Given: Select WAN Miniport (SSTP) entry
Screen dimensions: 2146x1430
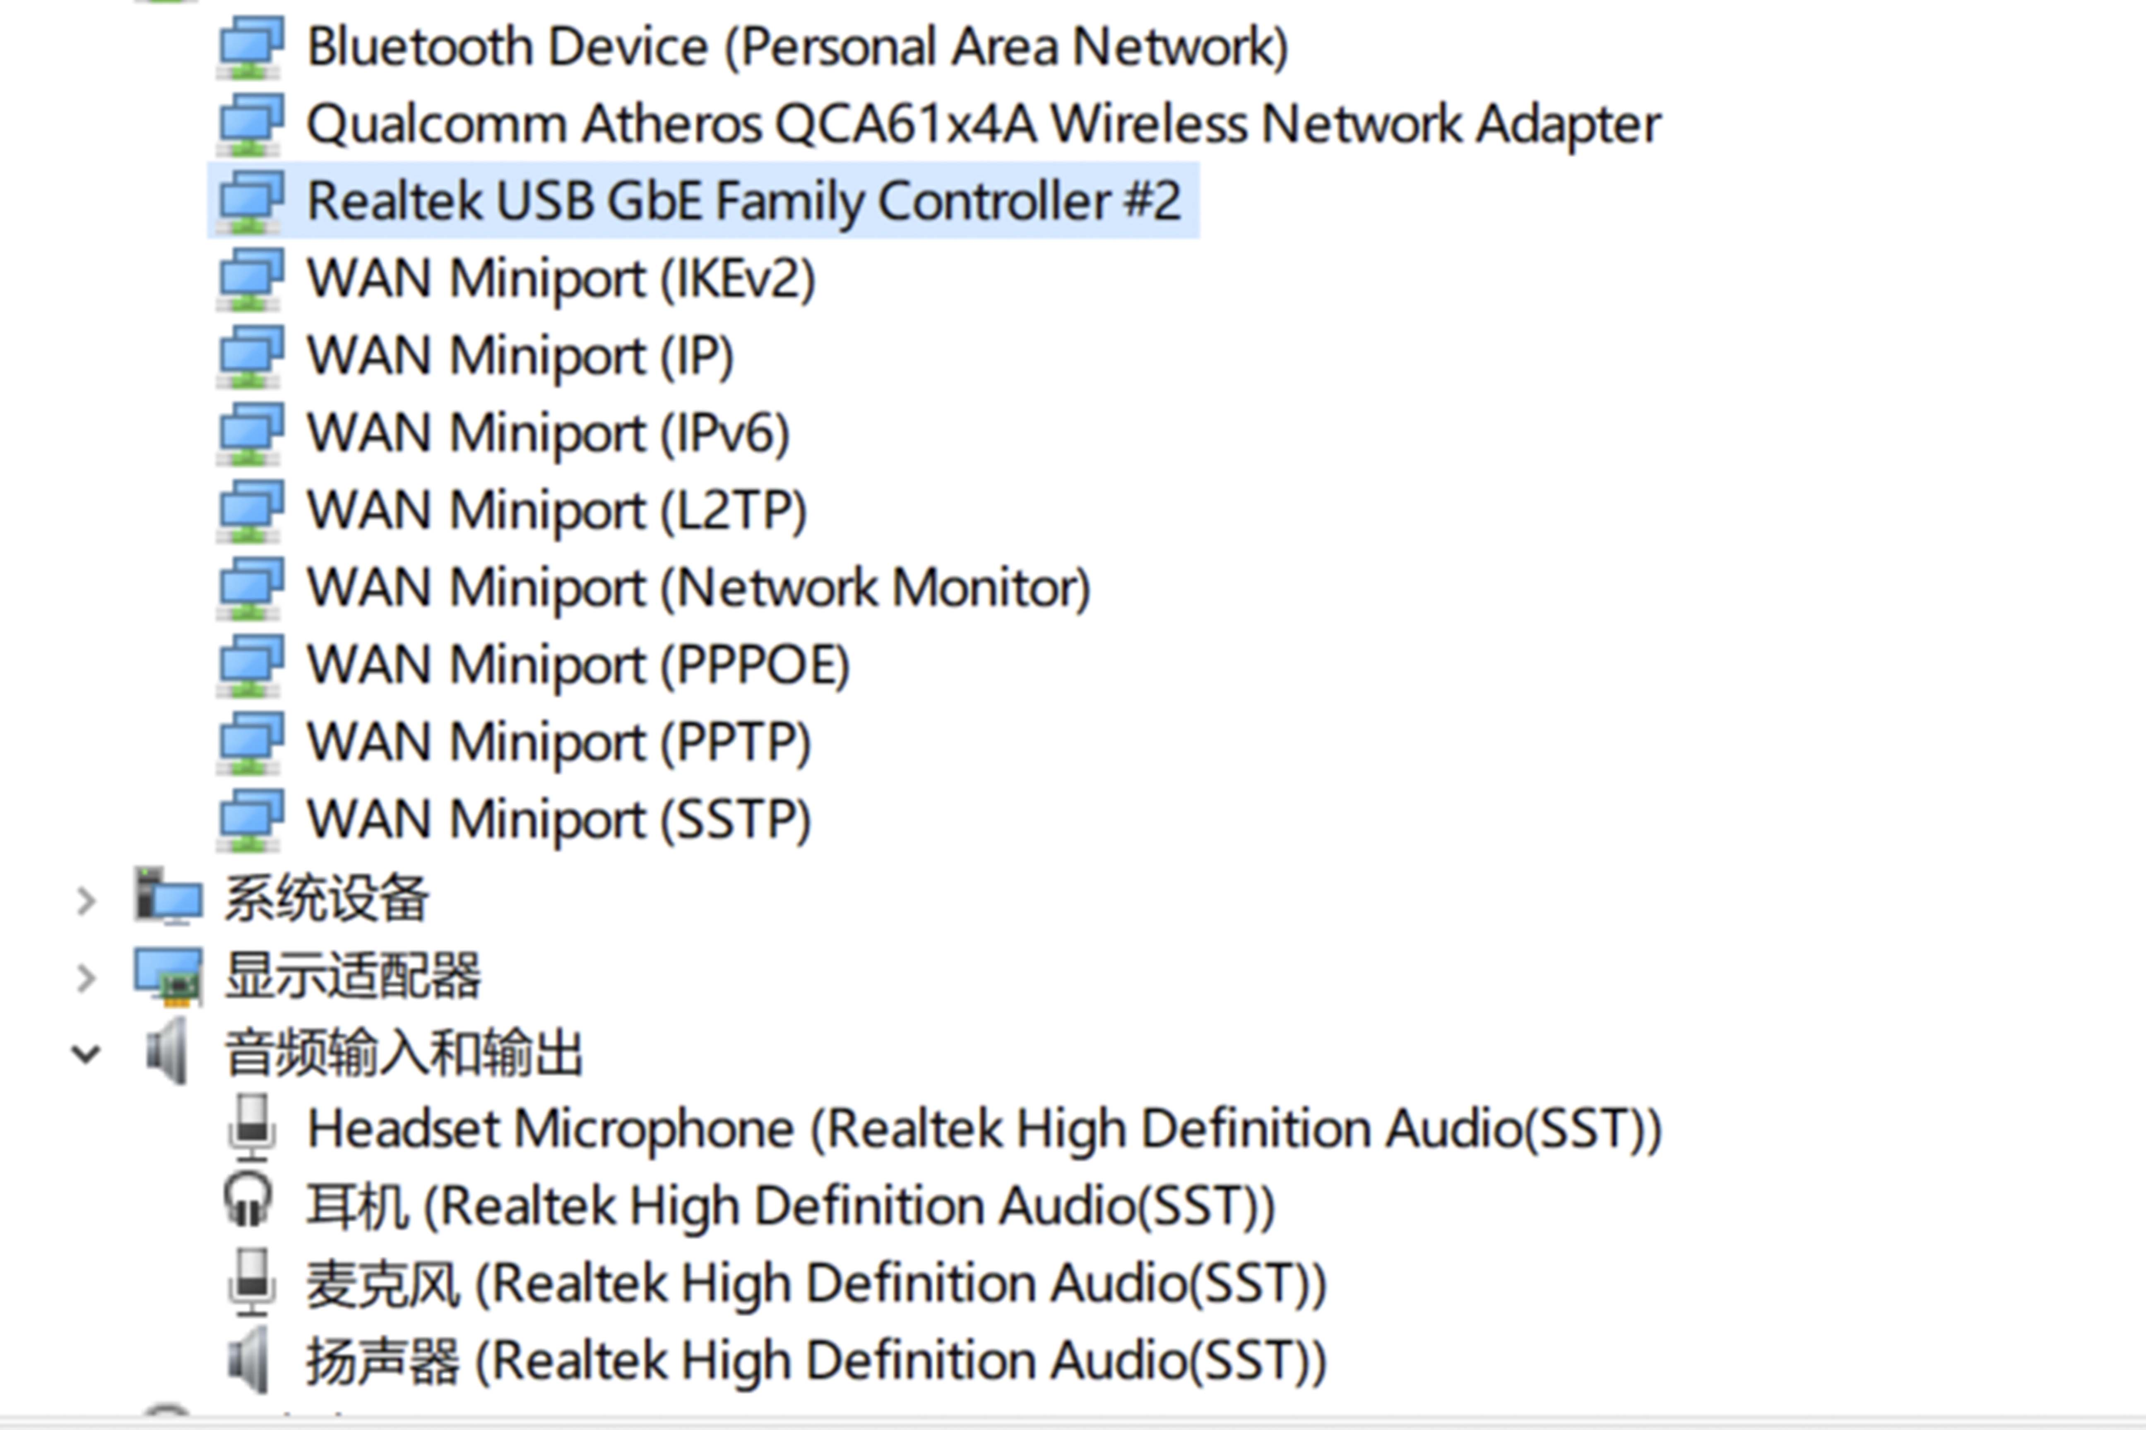Looking at the screenshot, I should point(558,820).
